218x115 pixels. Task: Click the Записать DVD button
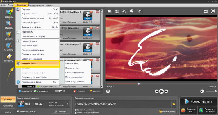click(x=188, y=110)
